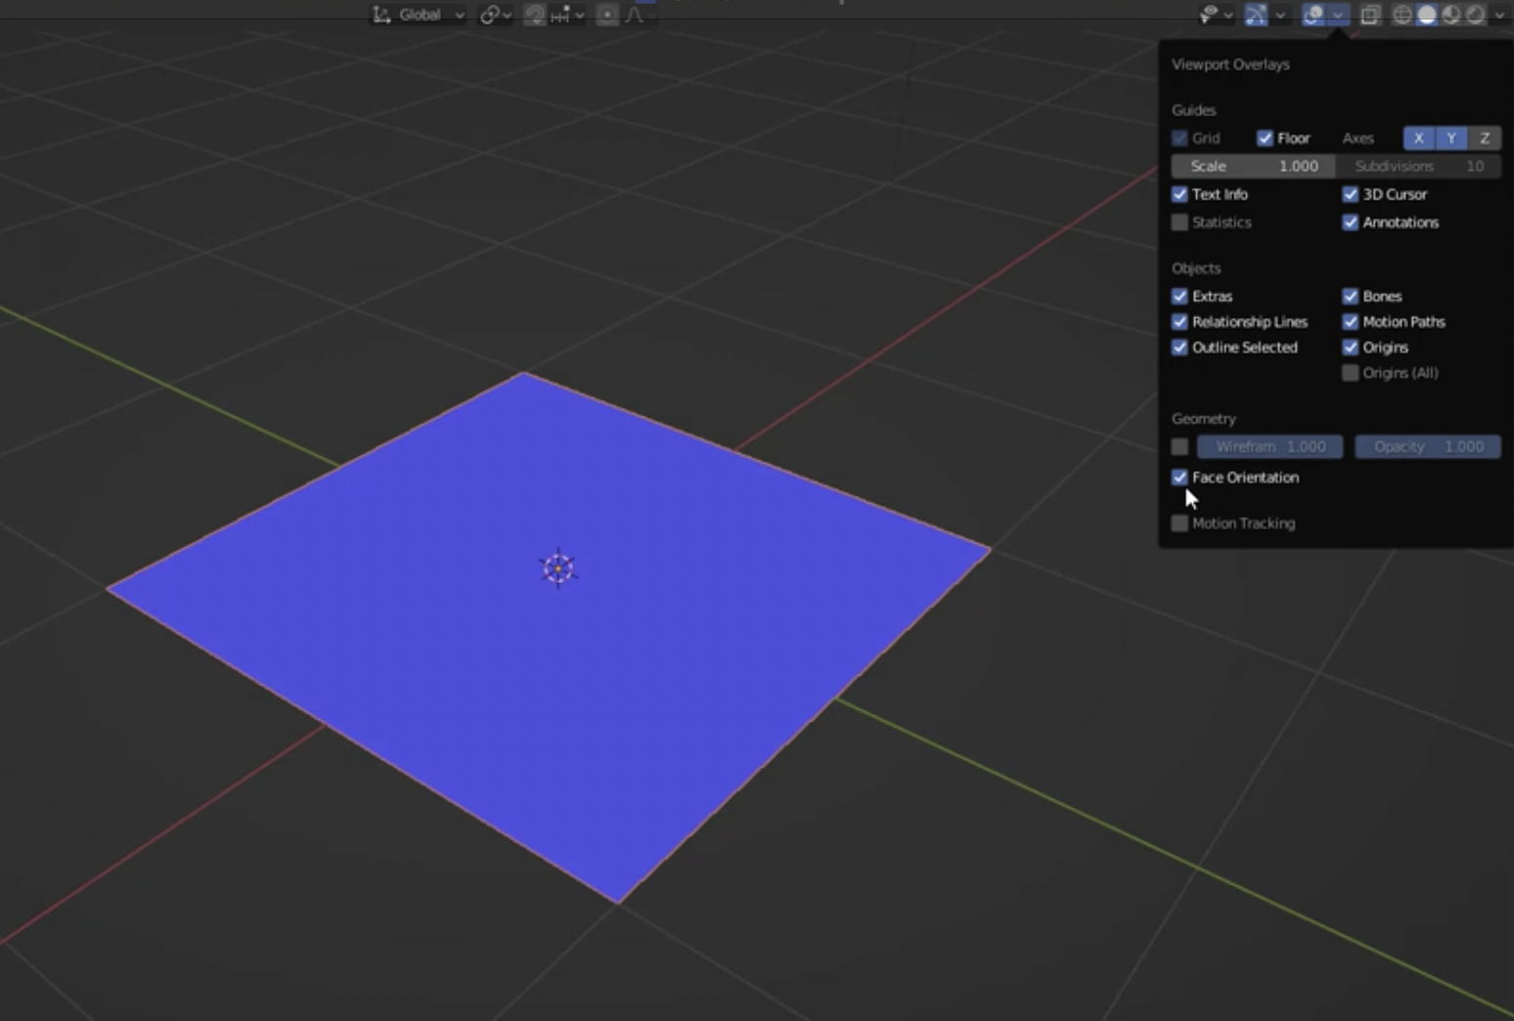Adjust the Wireframe 1.000 slider
Image resolution: width=1514 pixels, height=1021 pixels.
pos(1270,447)
